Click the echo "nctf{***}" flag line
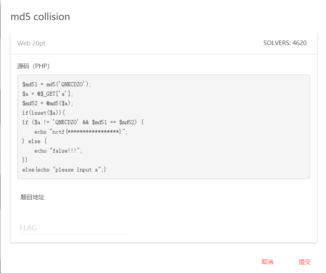The width and height of the screenshot is (326, 273). [81, 132]
